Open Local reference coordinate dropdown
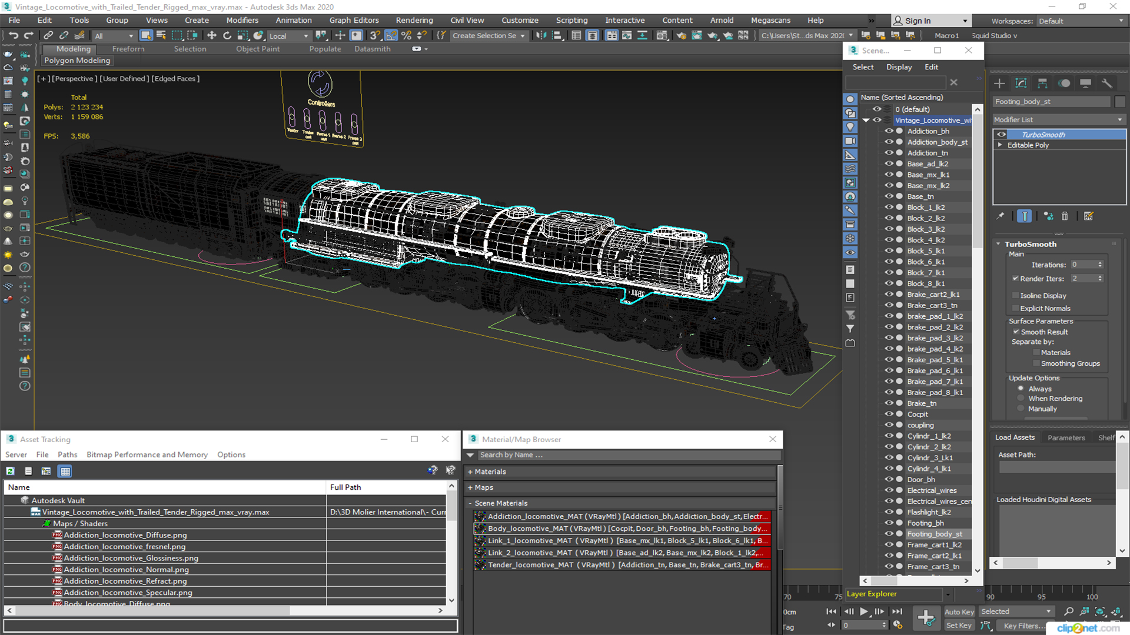Screen dimensions: 1130x635 (x=288, y=36)
